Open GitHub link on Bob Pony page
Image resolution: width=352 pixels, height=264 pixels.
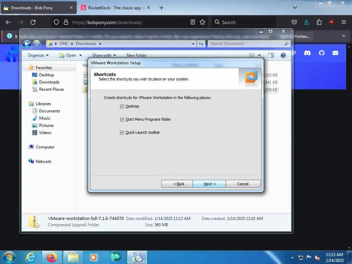tap(322, 53)
